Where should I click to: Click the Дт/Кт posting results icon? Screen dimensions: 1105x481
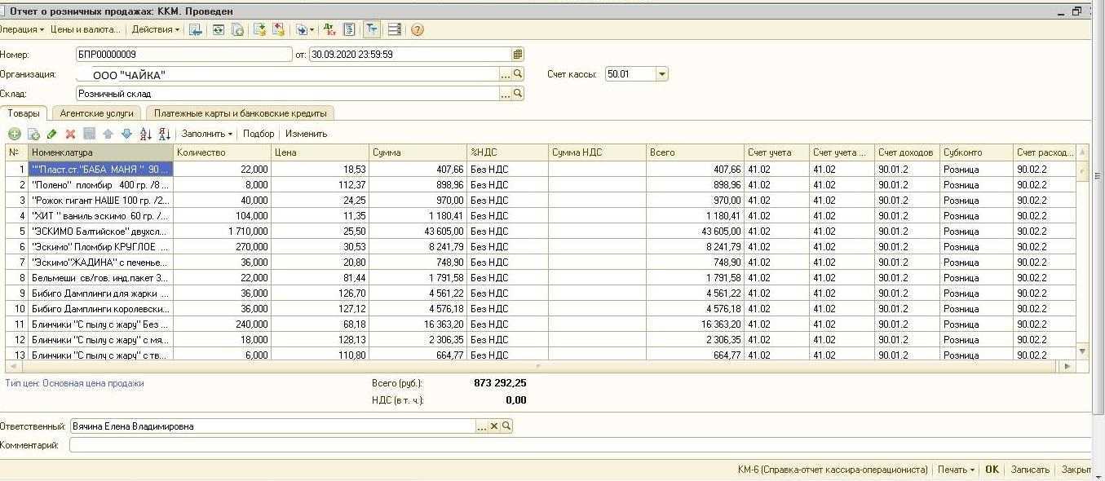[x=329, y=30]
